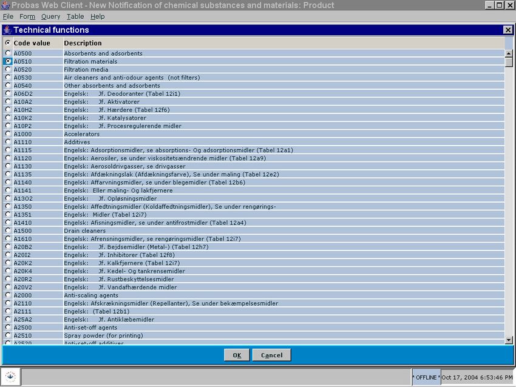Image resolution: width=516 pixels, height=387 pixels.
Task: Click the status bar emblem icon at bottom left
Action: 11,376
